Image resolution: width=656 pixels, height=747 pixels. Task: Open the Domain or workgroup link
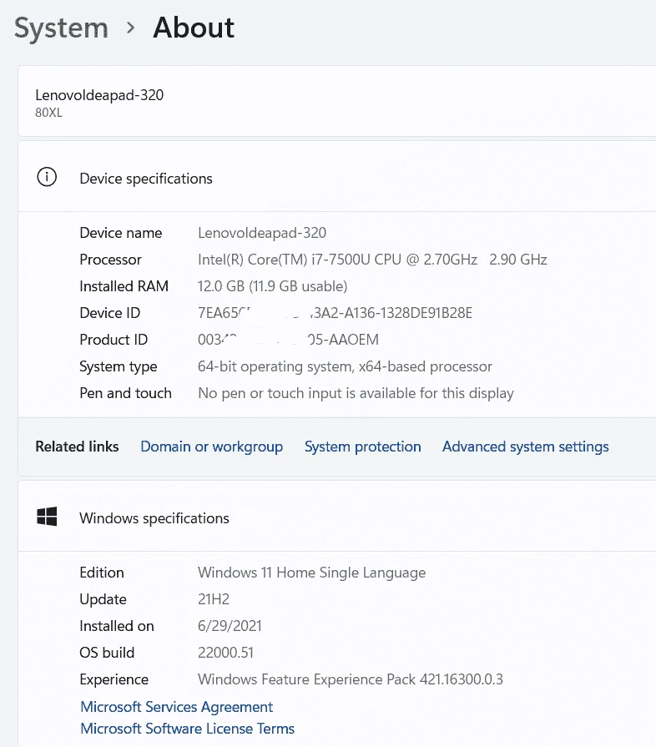coord(211,447)
